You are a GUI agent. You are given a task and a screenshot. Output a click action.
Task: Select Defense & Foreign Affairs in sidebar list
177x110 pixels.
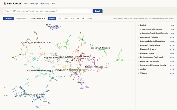pyautogui.click(x=150, y=45)
